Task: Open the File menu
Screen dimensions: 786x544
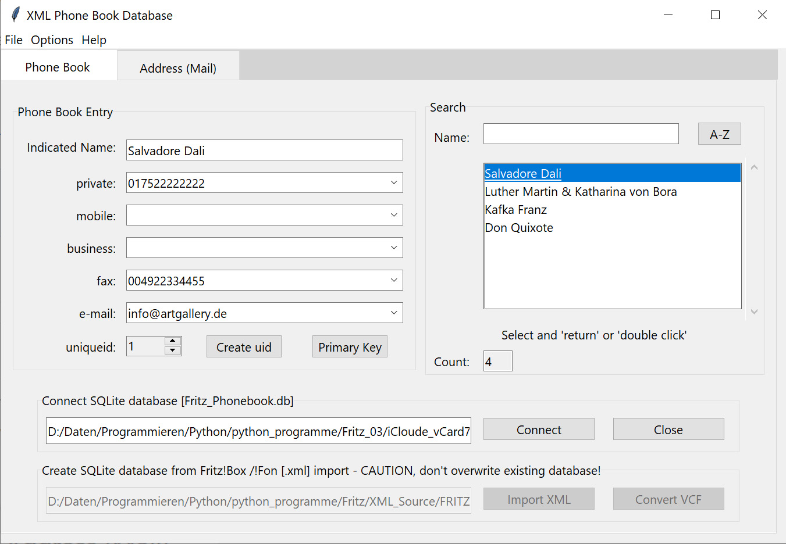Action: coord(13,40)
